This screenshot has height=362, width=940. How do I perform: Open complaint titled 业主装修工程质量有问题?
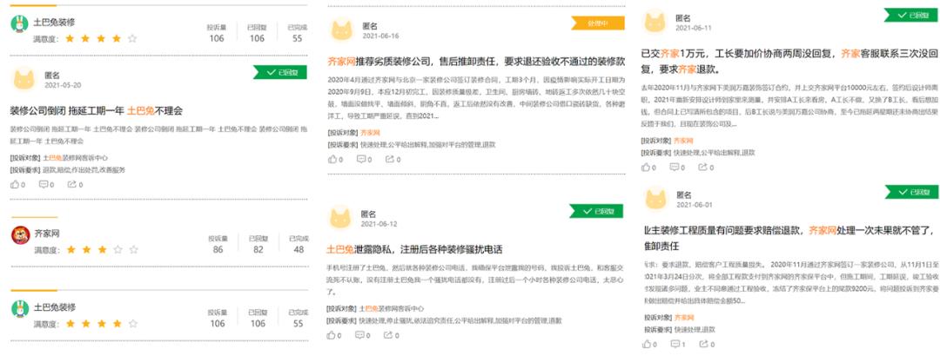coord(789,238)
